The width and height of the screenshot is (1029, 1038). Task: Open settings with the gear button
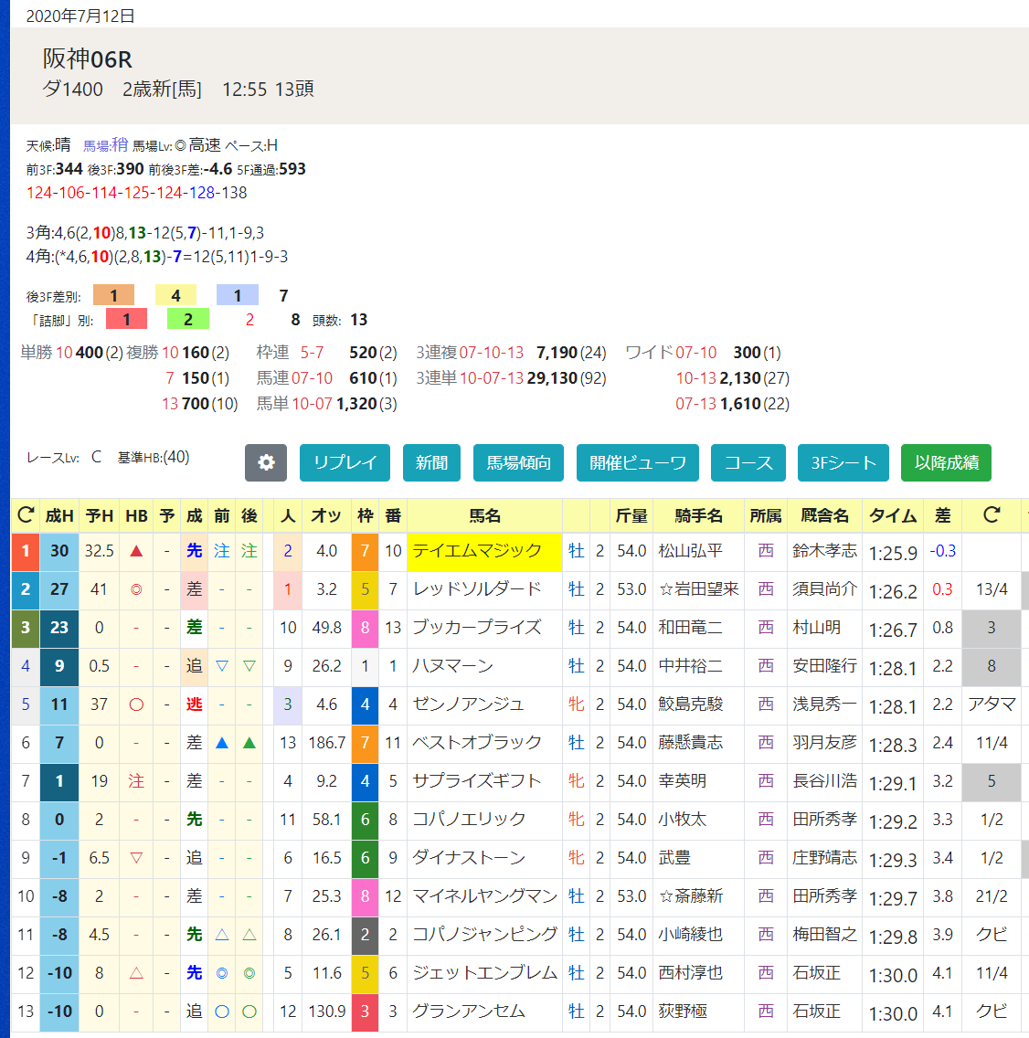point(266,462)
